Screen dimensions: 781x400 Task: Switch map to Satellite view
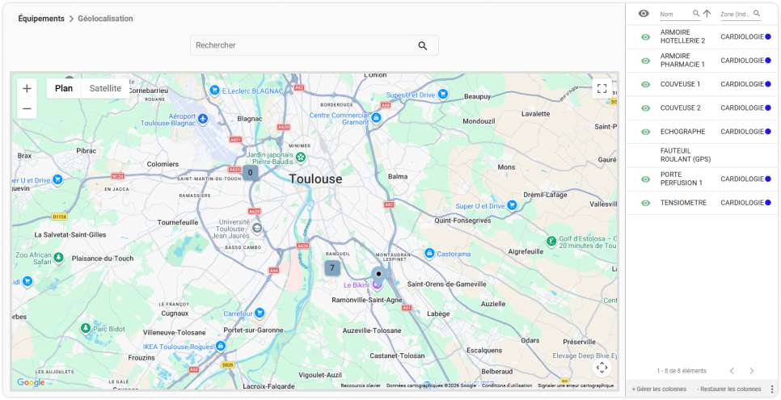coord(105,89)
